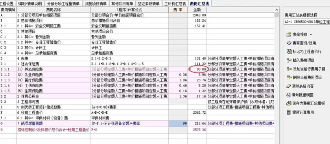This screenshot has width=330, height=144.
Task: Select the 创优质工程奖补偿奖励费 row name
Action: pyautogui.click(x=53, y=107)
